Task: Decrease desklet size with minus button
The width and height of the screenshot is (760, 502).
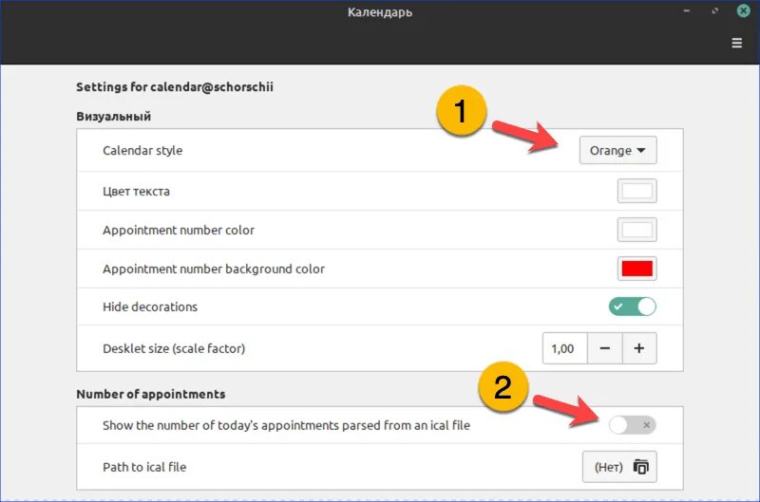Action: coord(605,348)
